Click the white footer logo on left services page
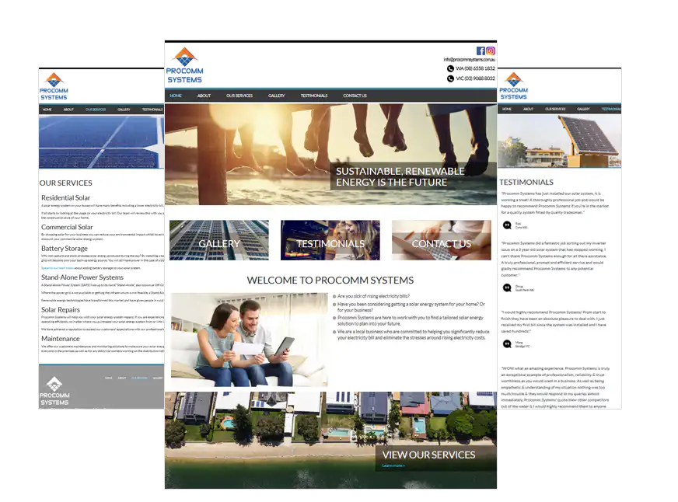Image resolution: width=678 pixels, height=502 pixels. (54, 392)
